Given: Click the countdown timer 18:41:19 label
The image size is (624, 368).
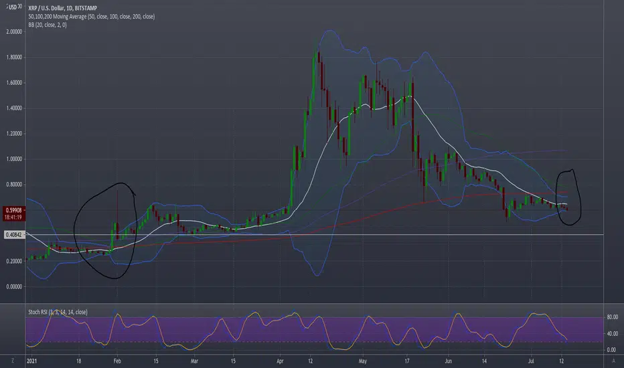Looking at the screenshot, I should [x=14, y=217].
